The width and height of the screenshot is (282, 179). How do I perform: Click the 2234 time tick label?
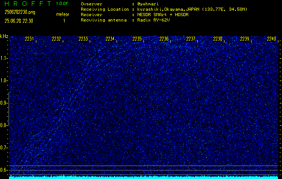click(x=110, y=39)
